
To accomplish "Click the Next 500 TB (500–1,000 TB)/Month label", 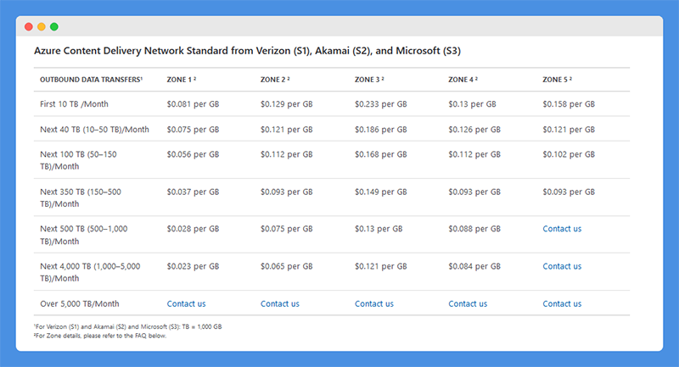I will click(x=83, y=235).
